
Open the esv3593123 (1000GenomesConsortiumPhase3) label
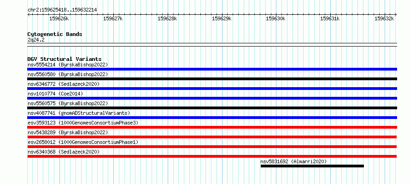click(83, 123)
